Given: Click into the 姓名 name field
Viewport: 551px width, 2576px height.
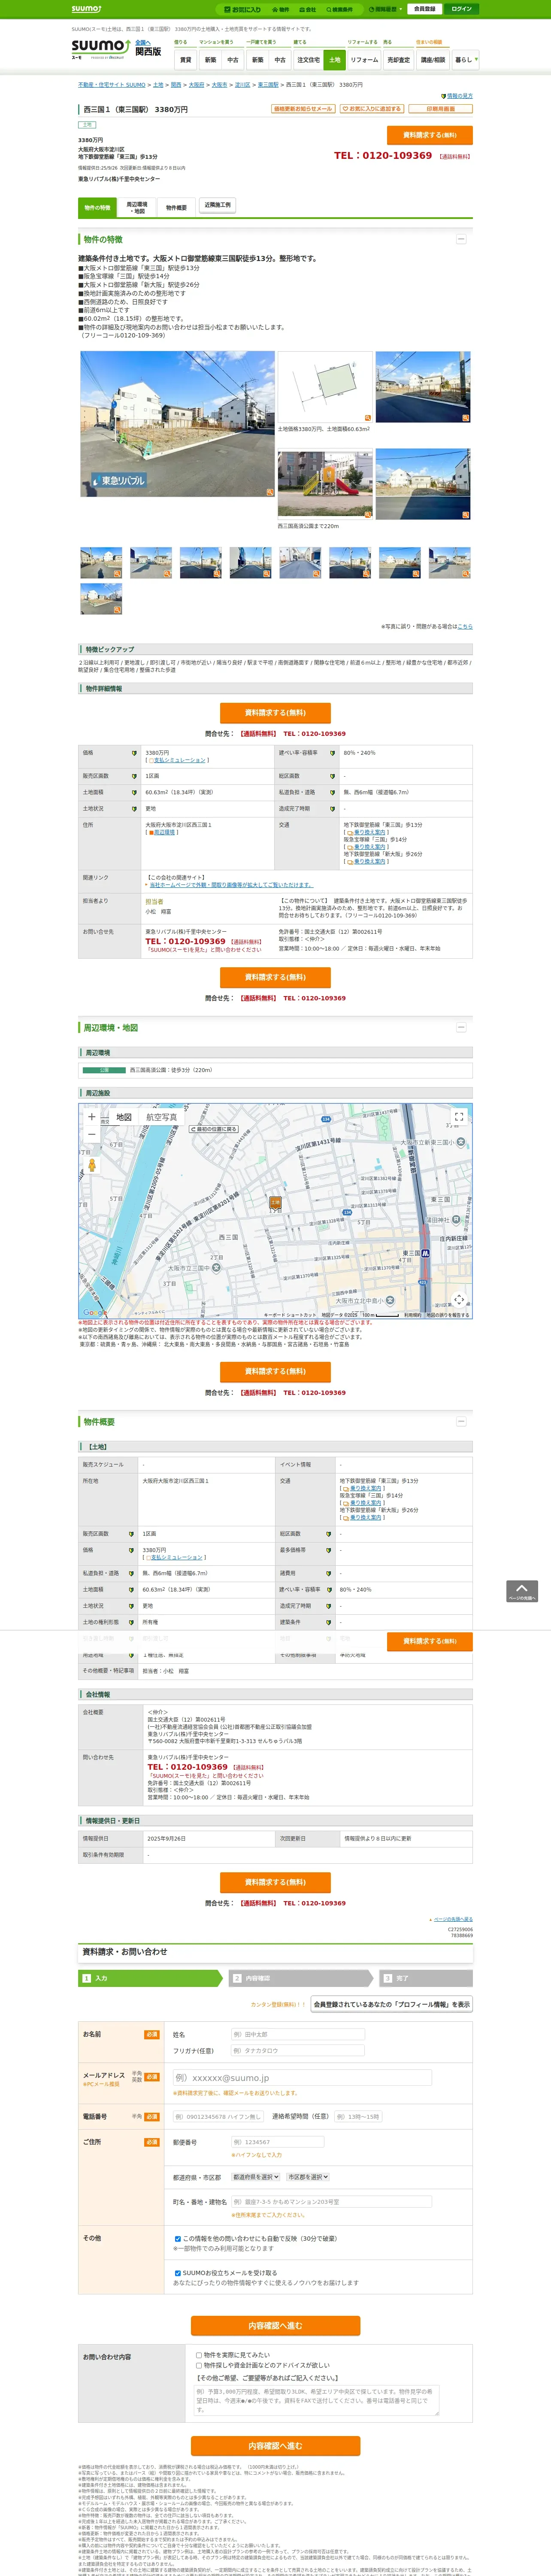Looking at the screenshot, I should tap(297, 2034).
